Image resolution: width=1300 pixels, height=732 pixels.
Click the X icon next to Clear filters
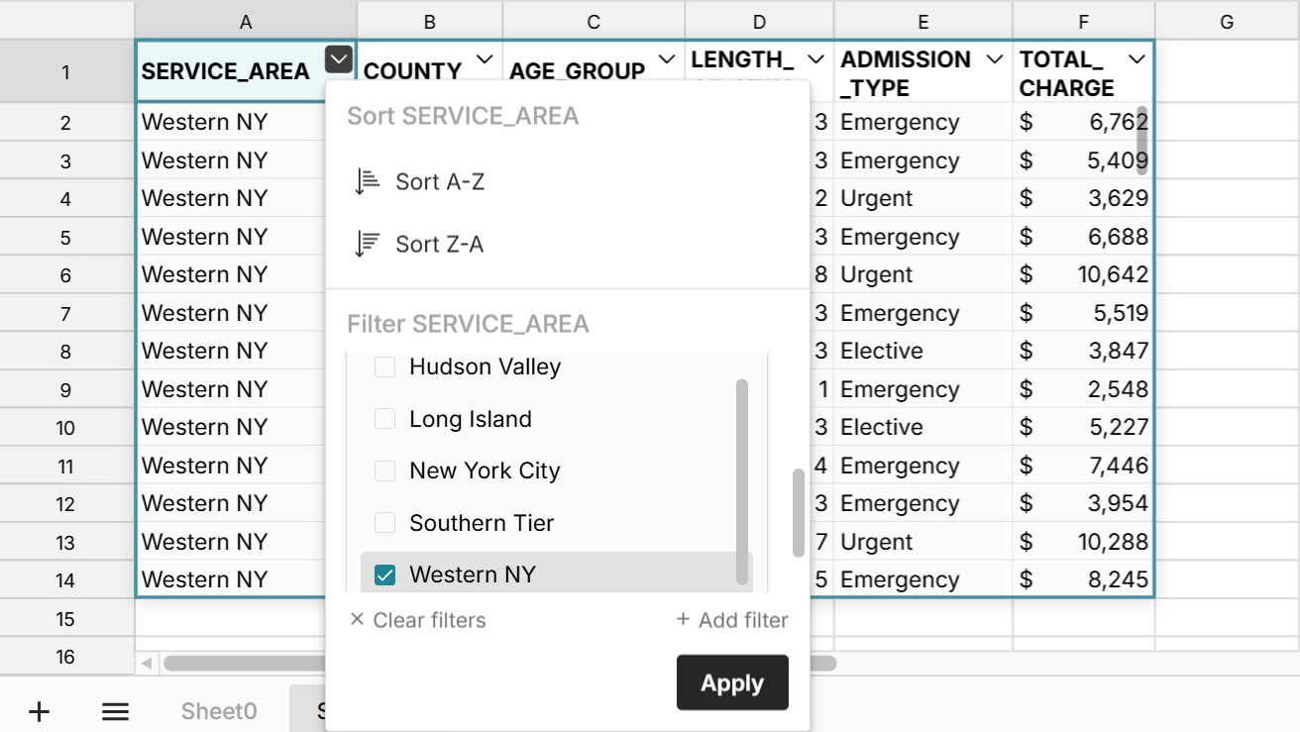click(357, 620)
